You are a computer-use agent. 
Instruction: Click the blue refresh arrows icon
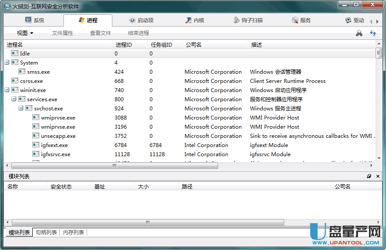[x=373, y=33]
